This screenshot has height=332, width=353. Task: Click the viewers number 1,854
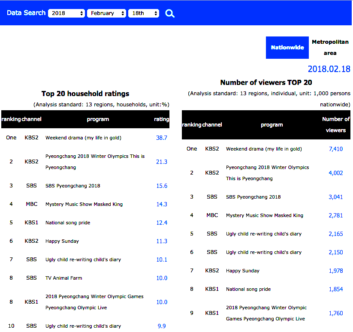click(x=336, y=290)
